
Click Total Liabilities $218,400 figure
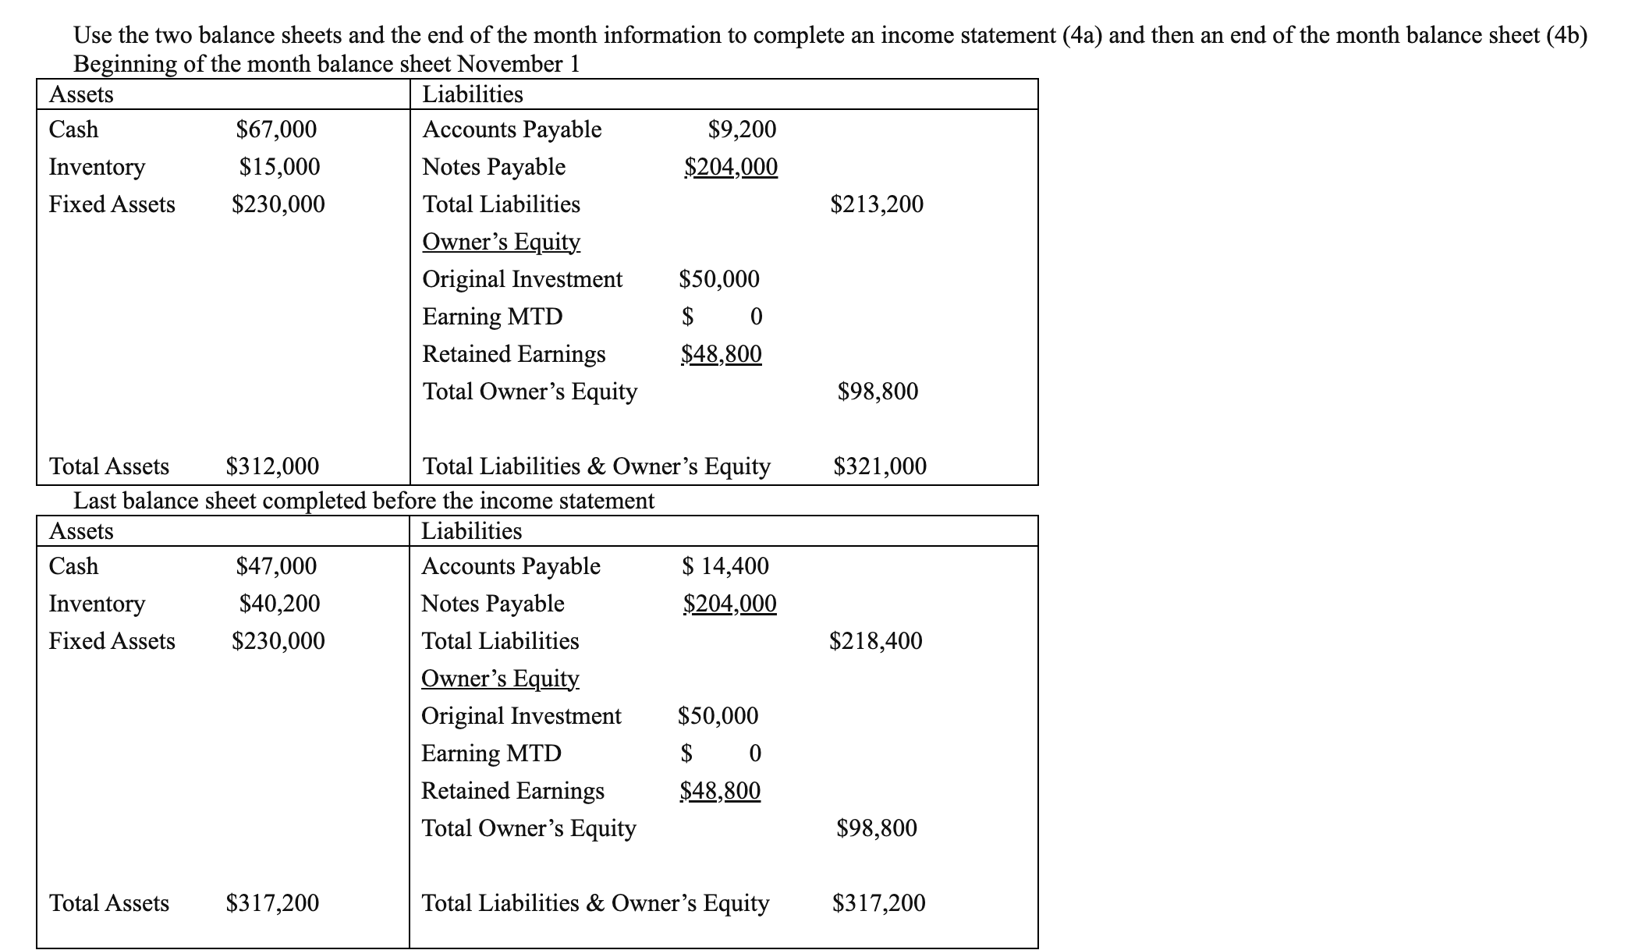click(x=876, y=641)
